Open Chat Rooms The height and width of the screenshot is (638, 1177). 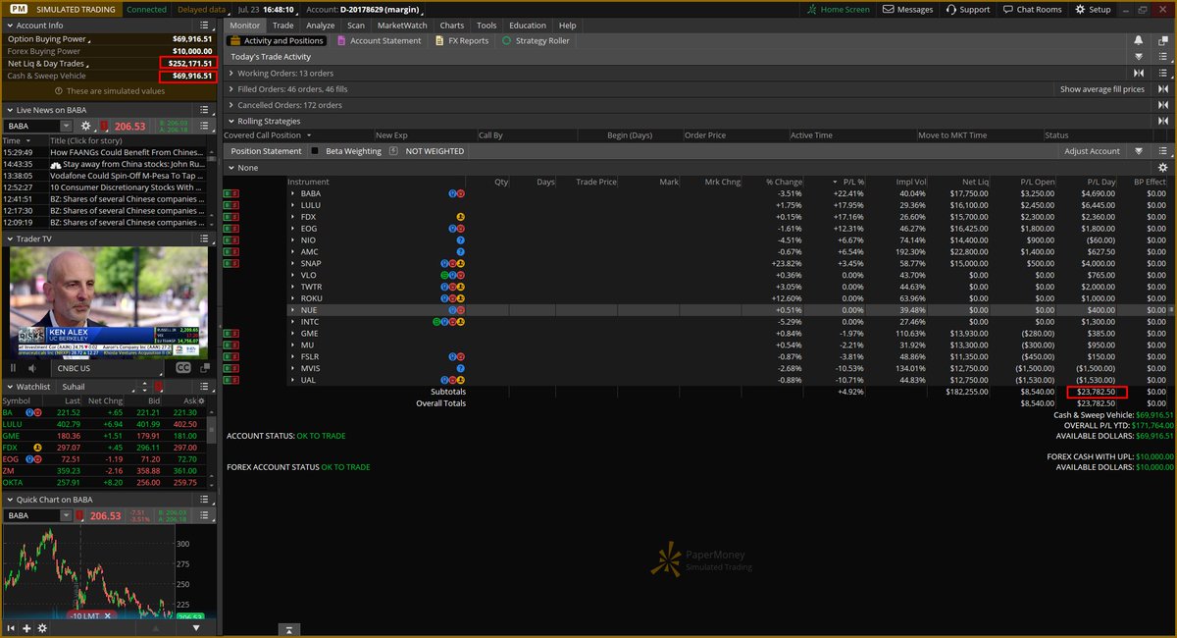click(x=1031, y=9)
